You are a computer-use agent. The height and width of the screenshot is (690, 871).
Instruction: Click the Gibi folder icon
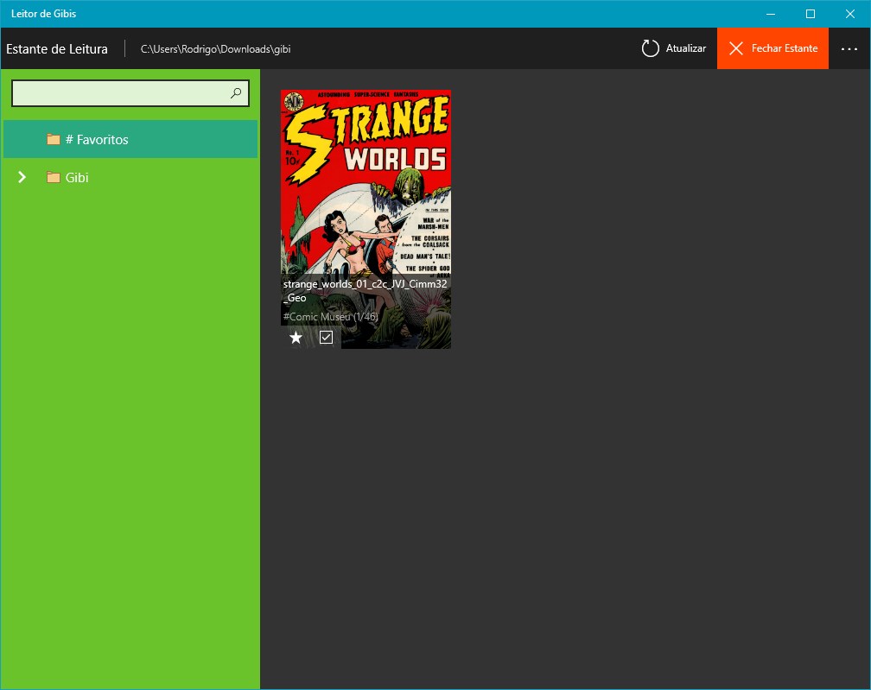click(x=54, y=177)
